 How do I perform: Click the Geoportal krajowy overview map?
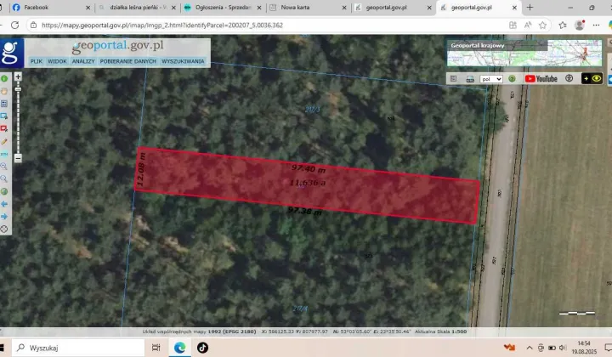coord(524,53)
